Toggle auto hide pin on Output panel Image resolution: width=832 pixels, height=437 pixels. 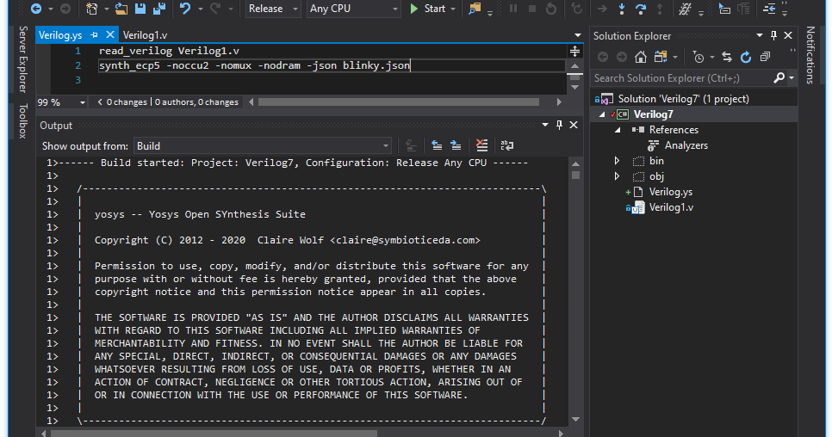tap(559, 125)
